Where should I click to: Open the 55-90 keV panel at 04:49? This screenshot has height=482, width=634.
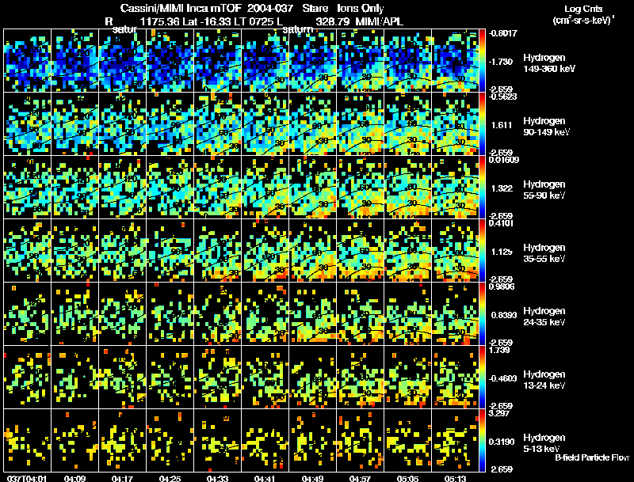312,188
